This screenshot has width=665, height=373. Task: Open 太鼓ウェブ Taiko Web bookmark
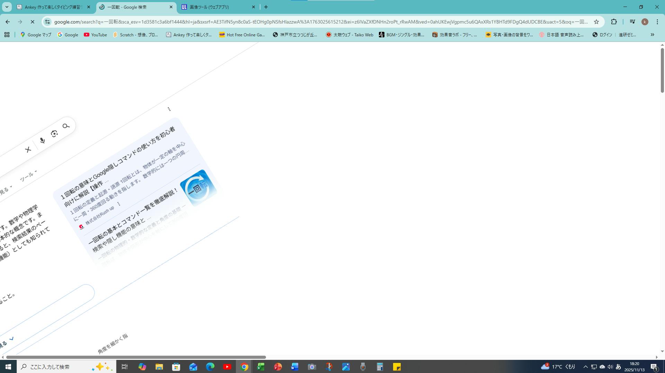pos(349,35)
